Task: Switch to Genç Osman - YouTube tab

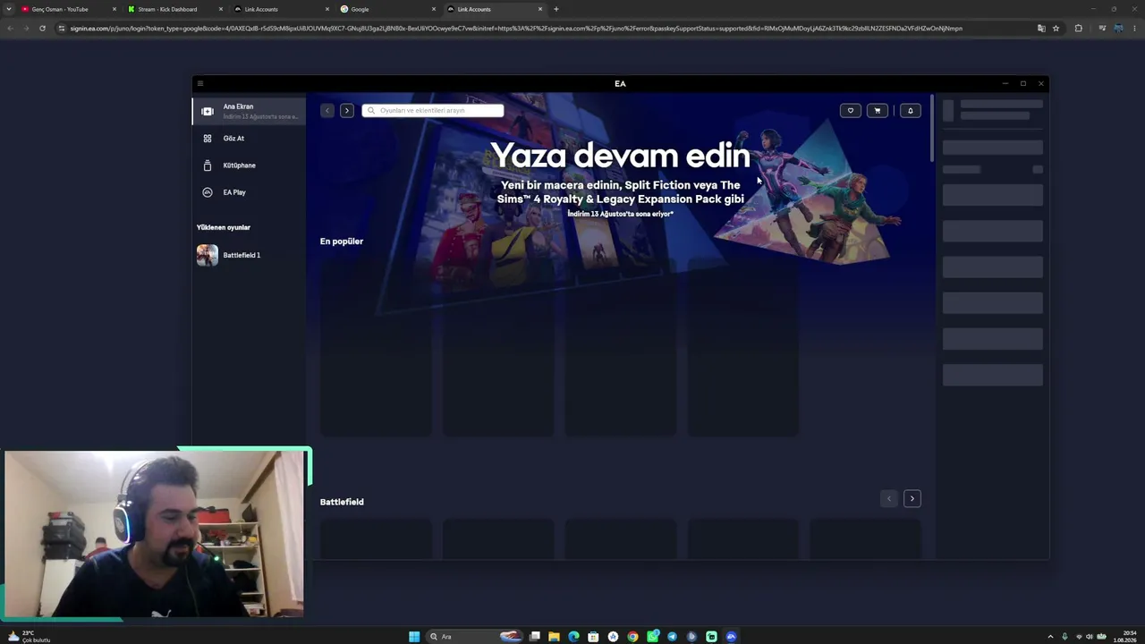Action: tap(68, 9)
